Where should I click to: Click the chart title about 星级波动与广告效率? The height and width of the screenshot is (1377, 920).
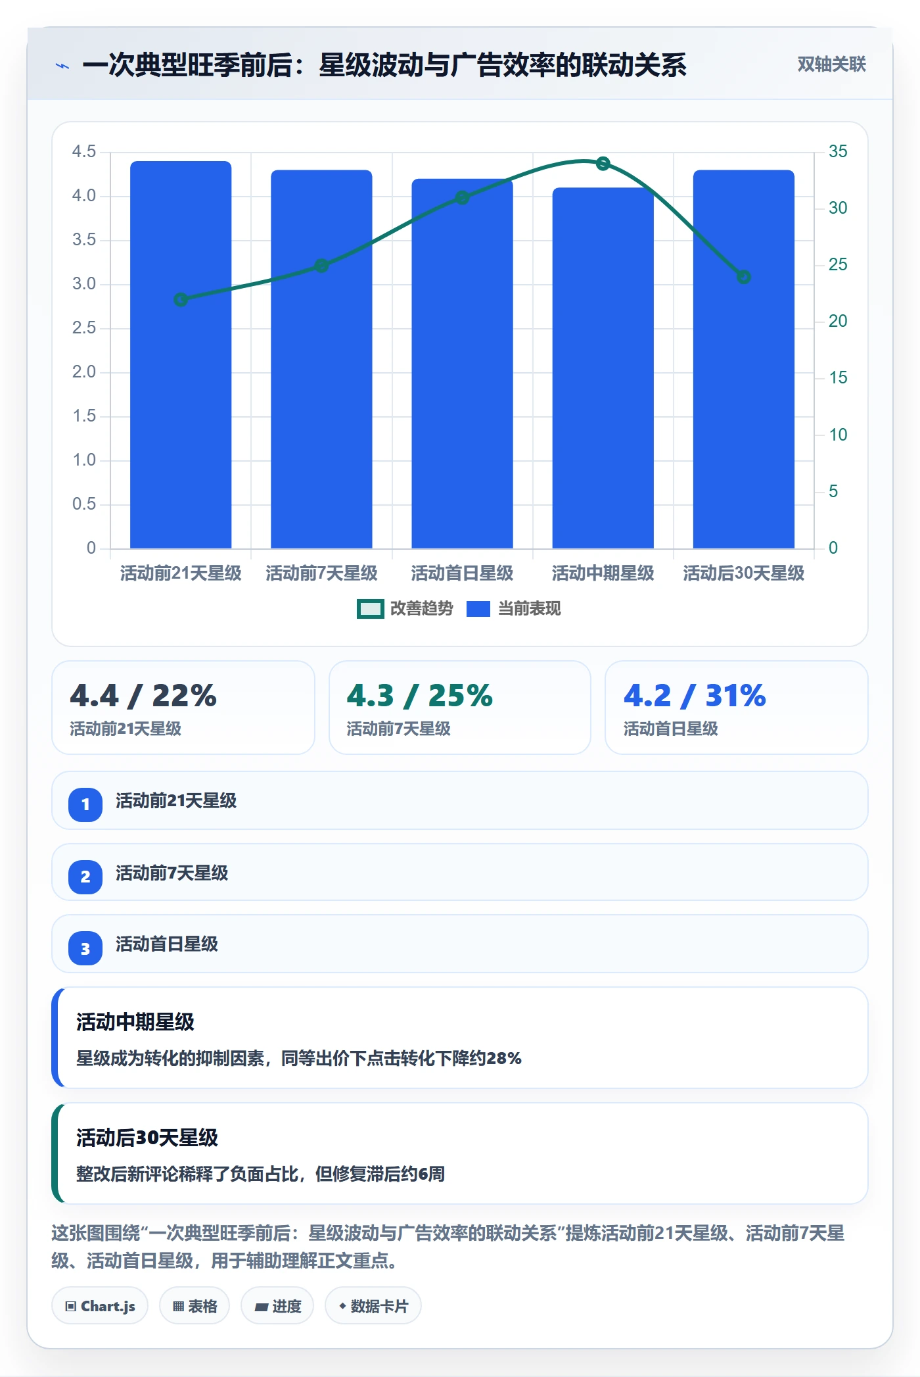tap(384, 65)
